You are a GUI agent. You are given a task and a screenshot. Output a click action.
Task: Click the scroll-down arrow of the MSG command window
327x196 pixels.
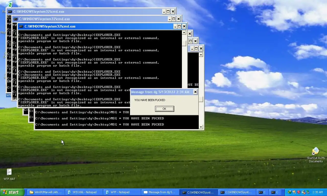[x=201, y=127]
